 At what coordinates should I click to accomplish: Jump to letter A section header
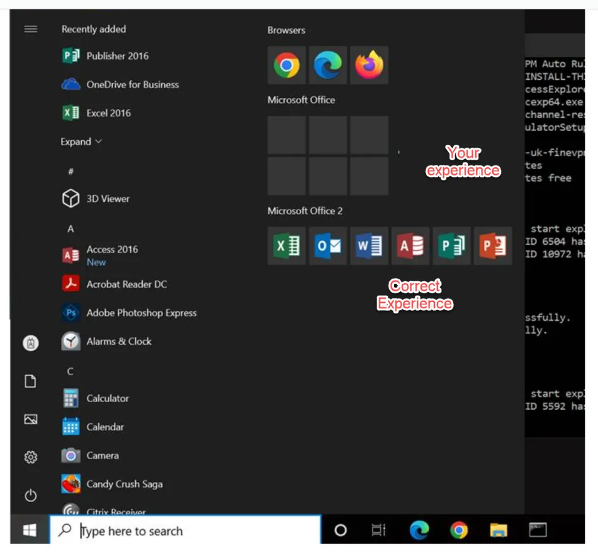(x=71, y=229)
